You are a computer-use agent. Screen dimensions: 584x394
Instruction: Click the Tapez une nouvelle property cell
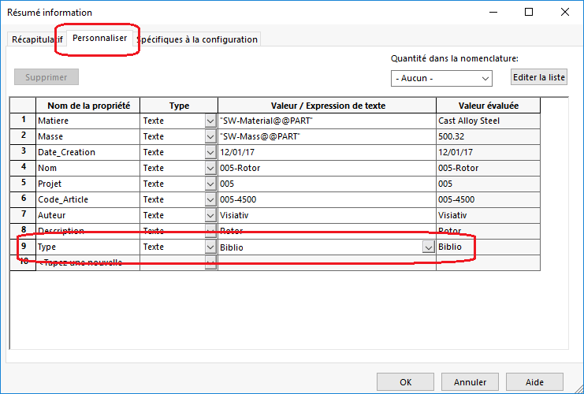click(x=87, y=262)
